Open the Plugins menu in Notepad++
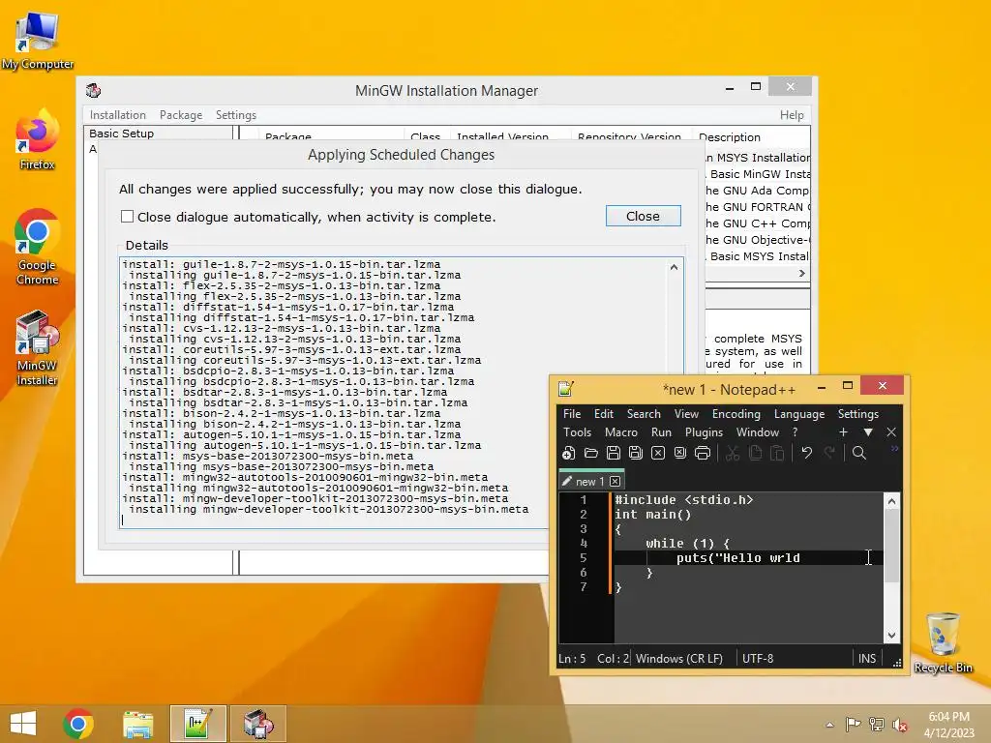This screenshot has height=743, width=991. click(704, 432)
